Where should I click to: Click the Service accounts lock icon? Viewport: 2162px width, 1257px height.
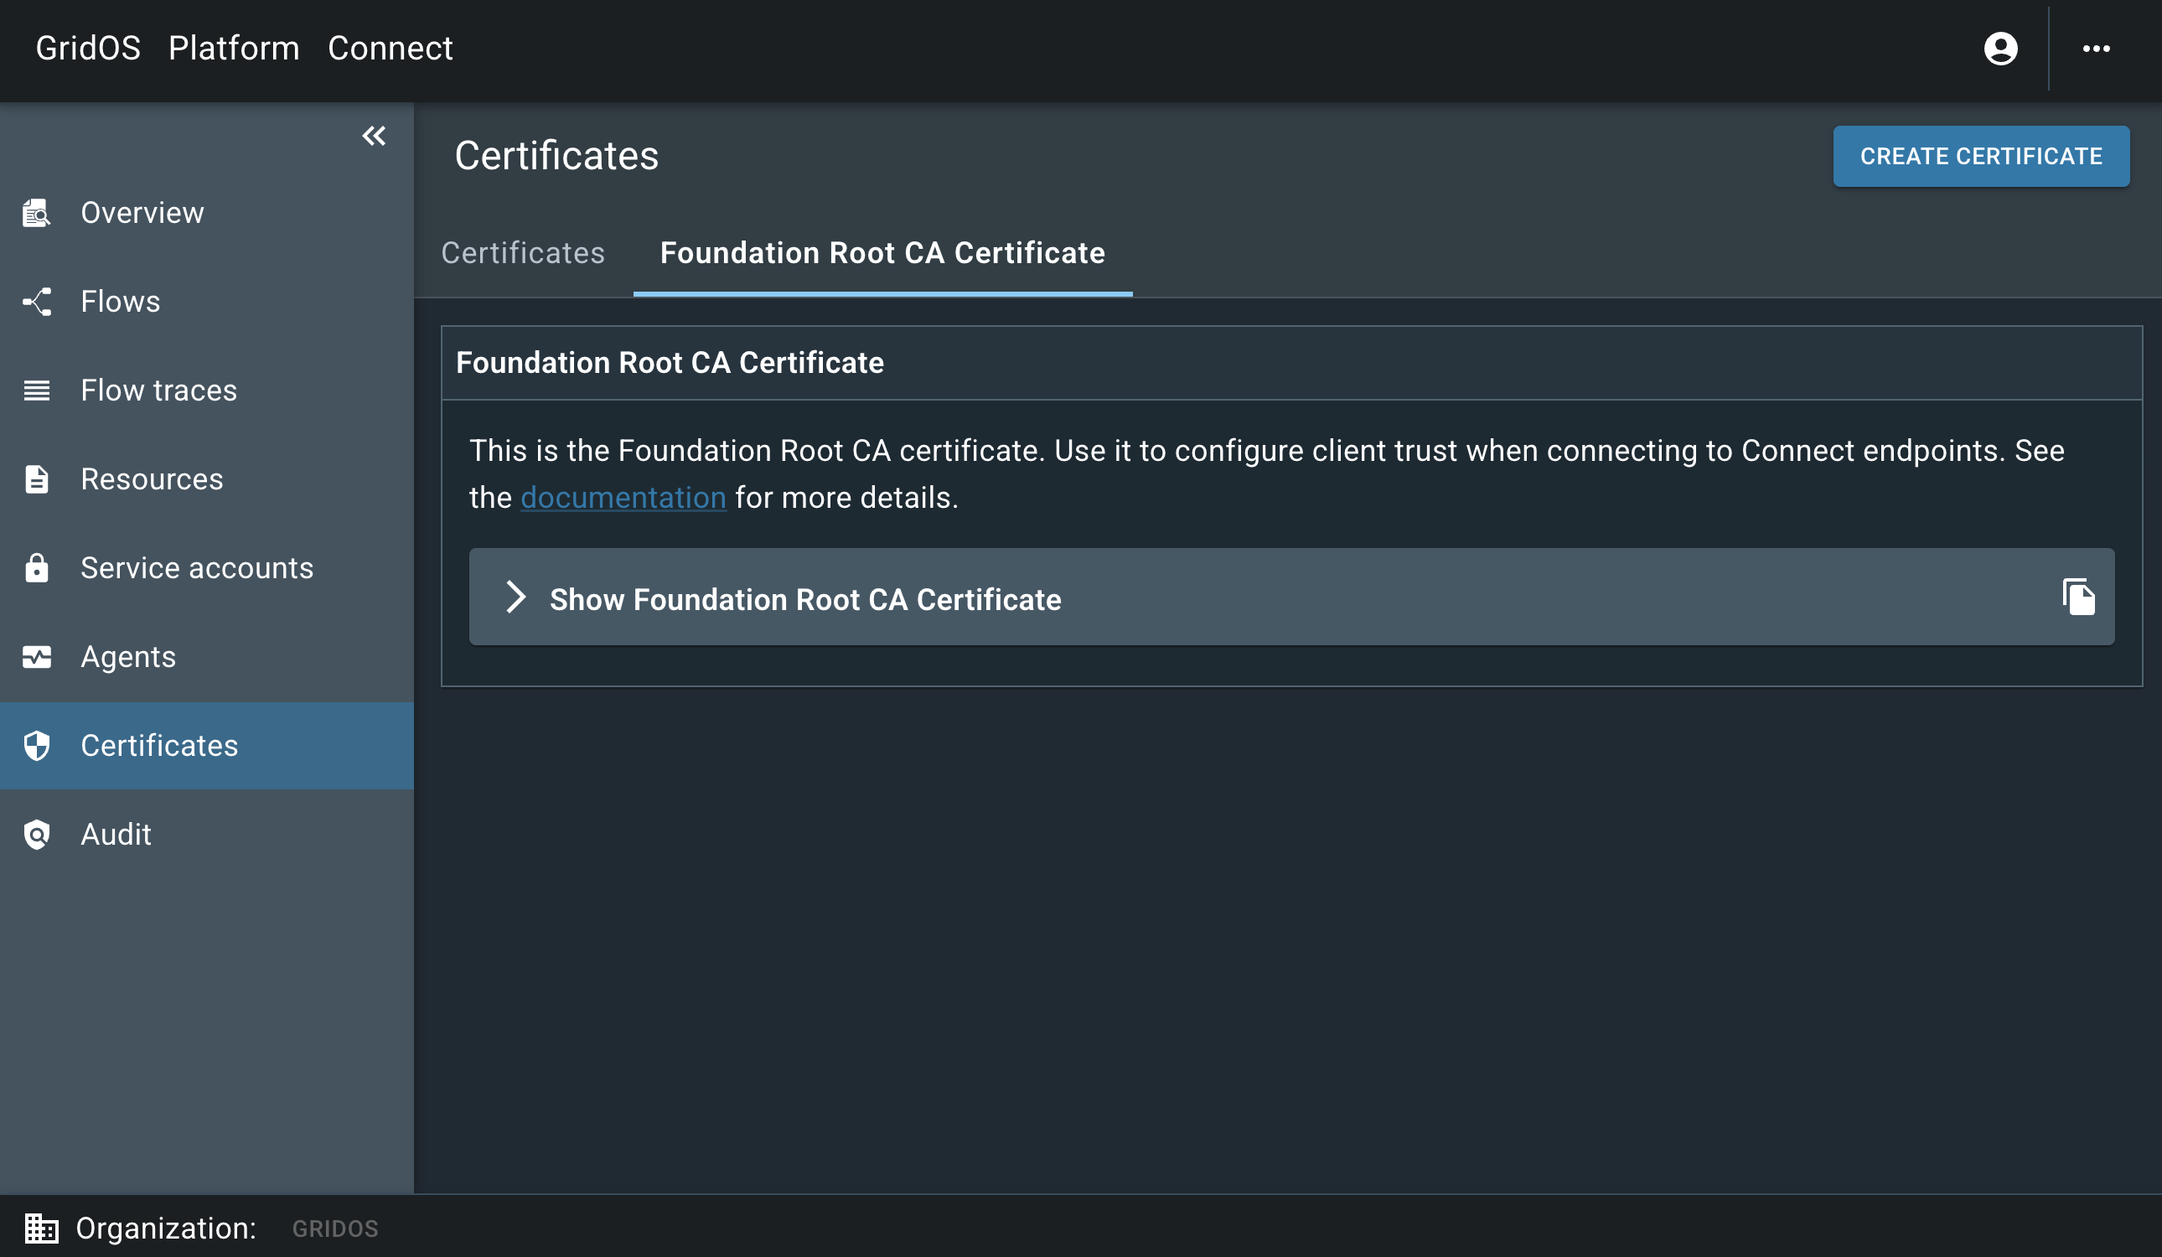pos(36,568)
